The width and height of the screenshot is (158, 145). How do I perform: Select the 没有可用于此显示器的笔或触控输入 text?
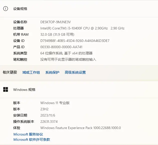(68, 59)
